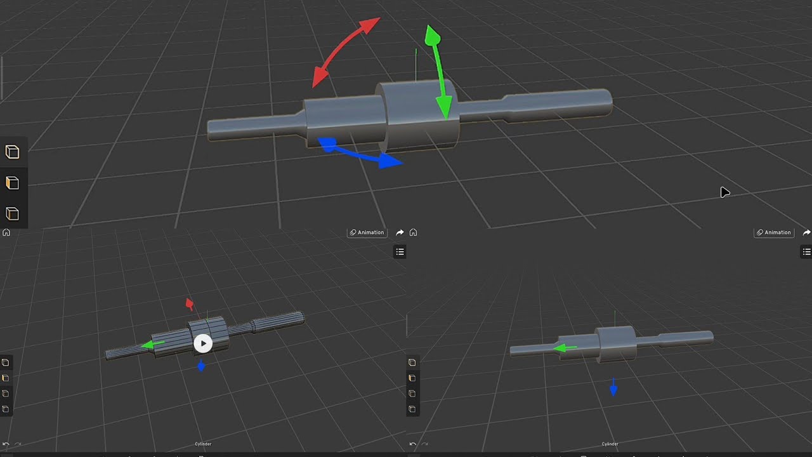Grab the blue gizmo arrow in bottom-right panel

click(613, 387)
